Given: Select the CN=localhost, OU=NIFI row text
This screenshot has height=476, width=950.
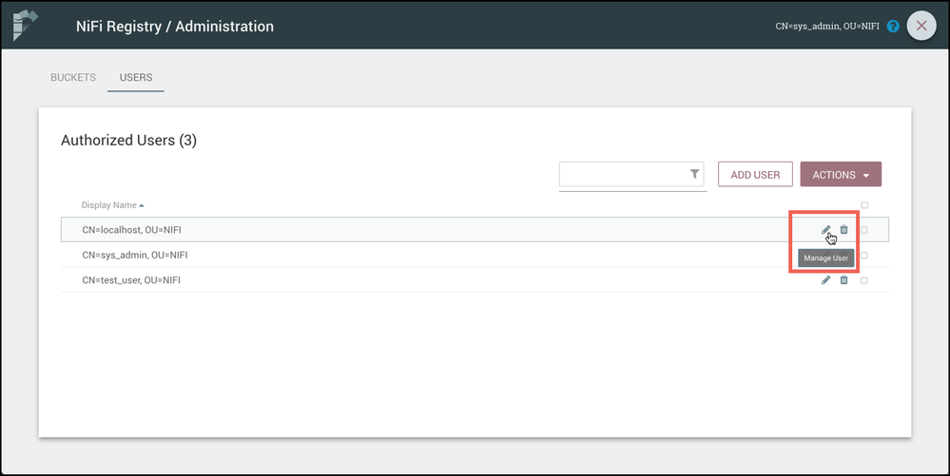Looking at the screenshot, I should pyautogui.click(x=131, y=230).
